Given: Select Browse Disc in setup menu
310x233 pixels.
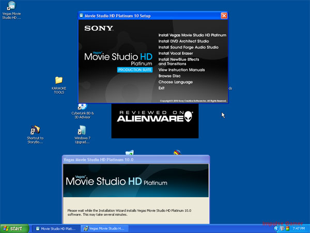Looking at the screenshot, I should coord(169,76).
